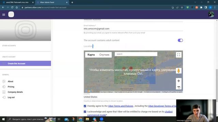Select Create Bot Account in the sidebar
Screen dimensions: 218x122
point(26,63)
